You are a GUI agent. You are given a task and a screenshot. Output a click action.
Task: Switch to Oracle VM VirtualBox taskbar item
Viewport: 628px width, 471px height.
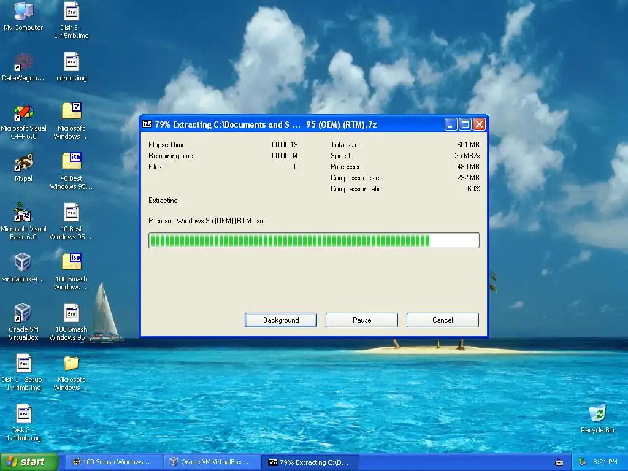[x=212, y=462]
